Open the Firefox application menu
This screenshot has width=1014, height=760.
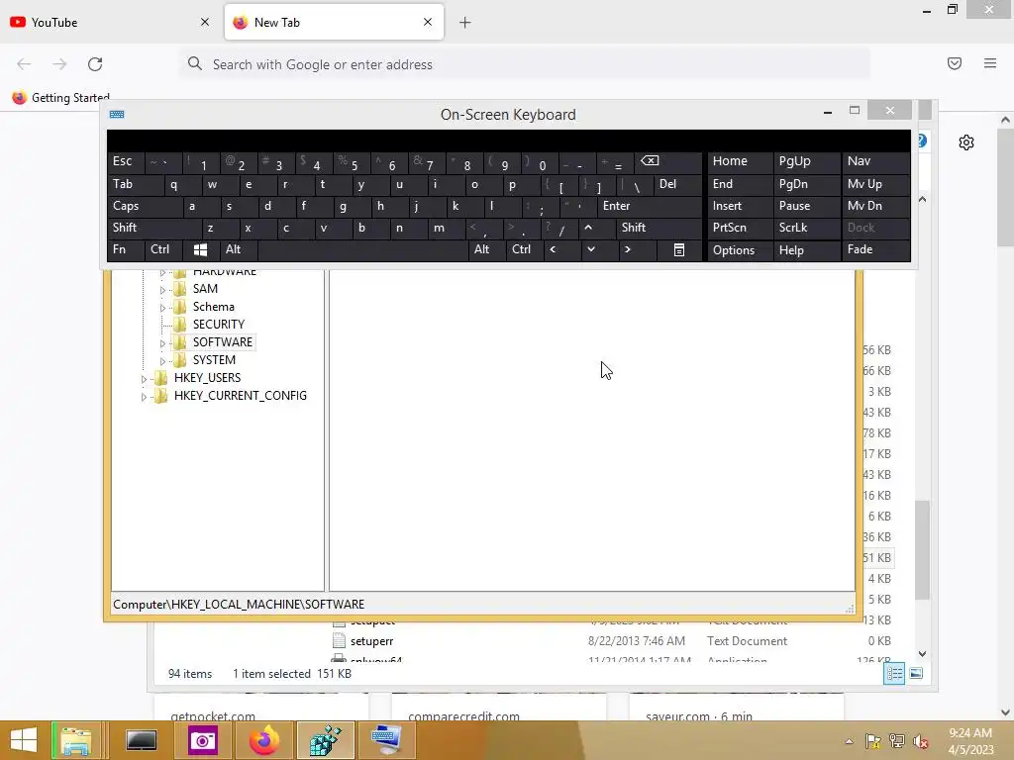pos(990,63)
